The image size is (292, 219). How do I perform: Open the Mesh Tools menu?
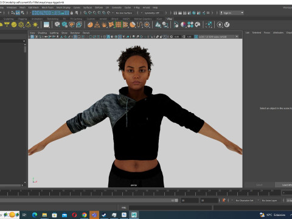[x=47, y=7]
